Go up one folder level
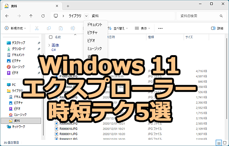 [x=31, y=16]
